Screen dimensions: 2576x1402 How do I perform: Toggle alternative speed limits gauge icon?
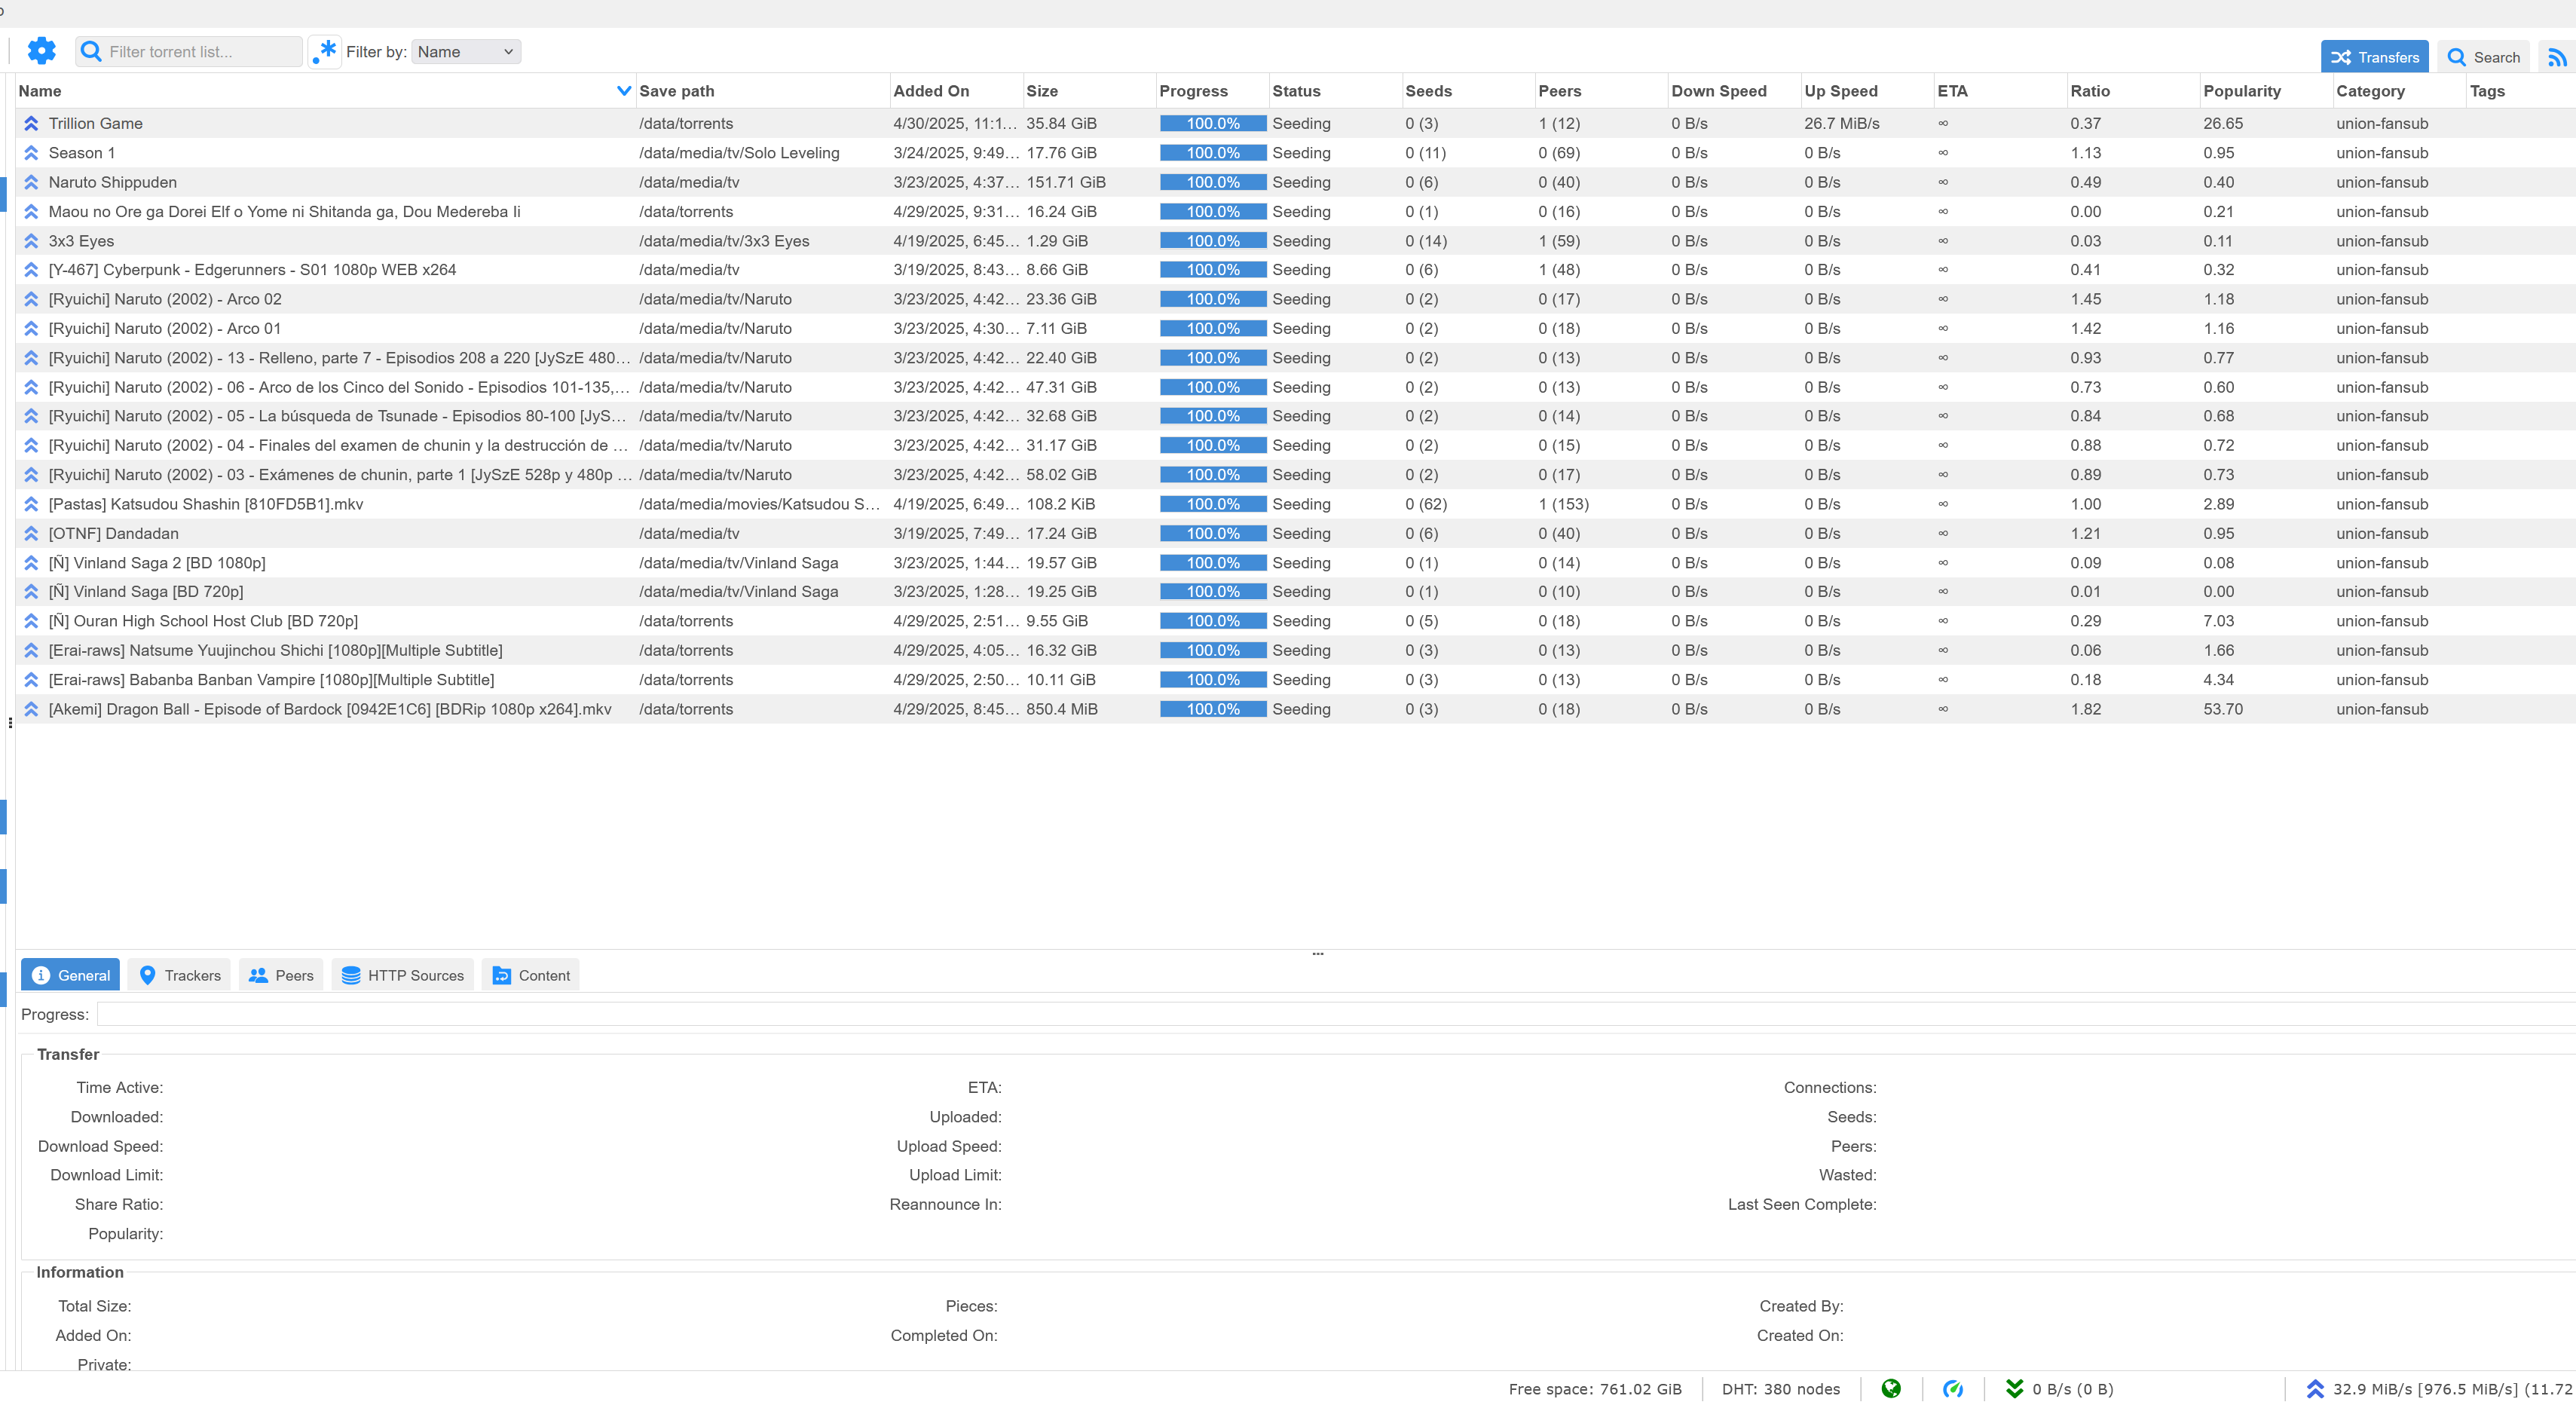[x=1952, y=1388]
